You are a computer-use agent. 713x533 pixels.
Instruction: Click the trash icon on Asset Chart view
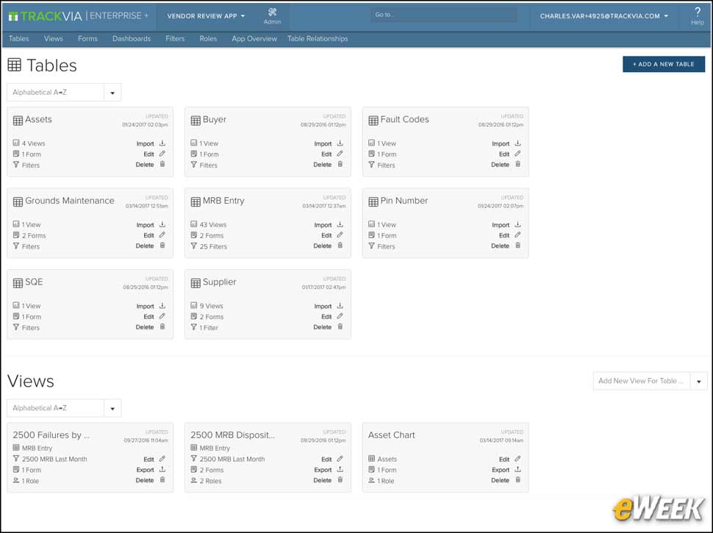(518, 480)
